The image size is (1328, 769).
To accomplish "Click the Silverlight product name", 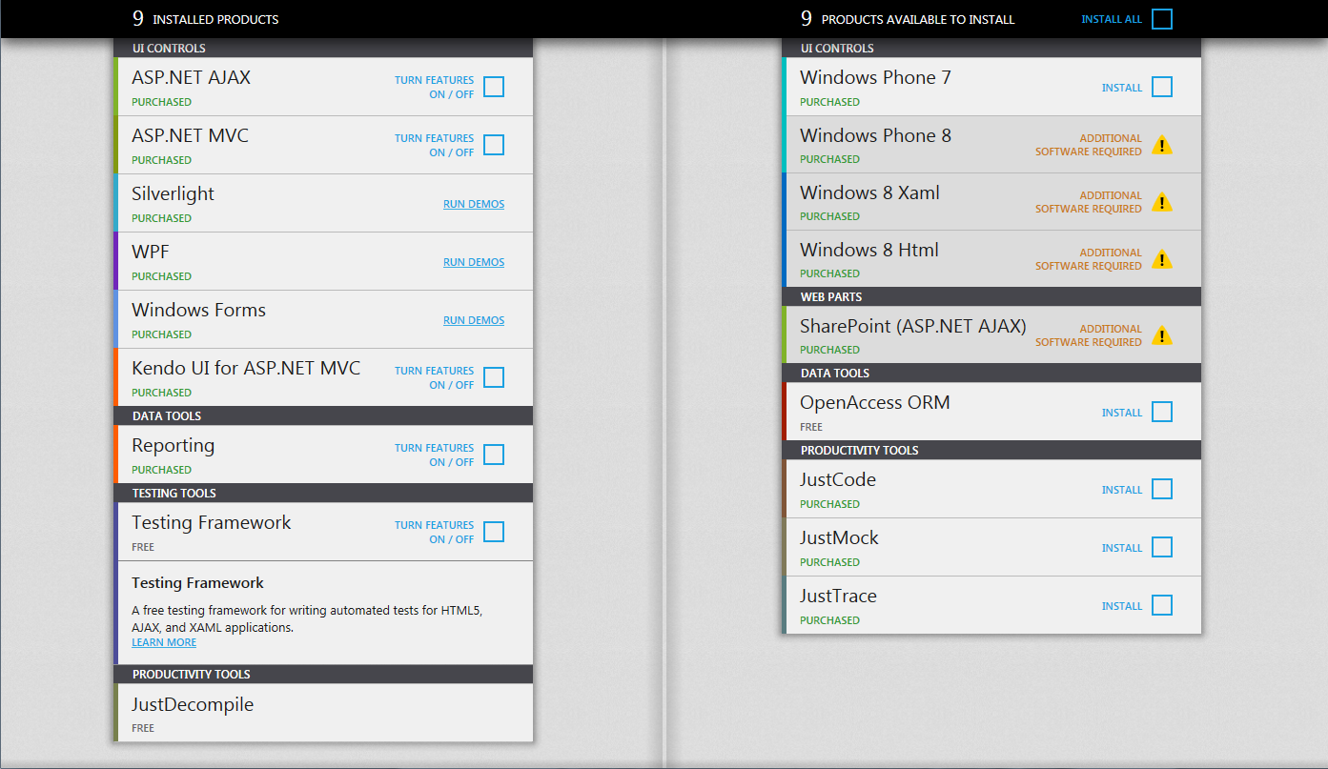I will pos(173,193).
